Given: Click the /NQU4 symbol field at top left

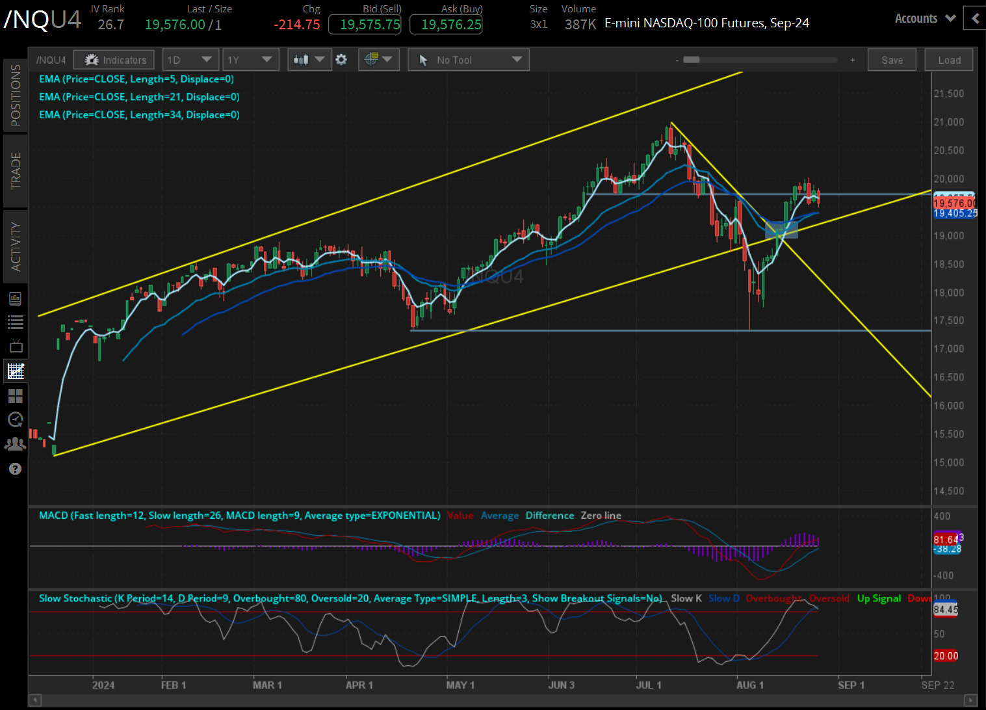Looking at the screenshot, I should (x=42, y=20).
